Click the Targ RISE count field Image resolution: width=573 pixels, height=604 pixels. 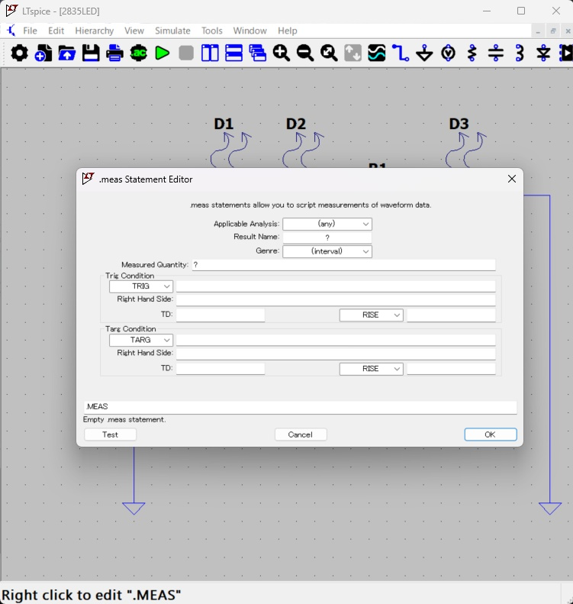(x=451, y=369)
